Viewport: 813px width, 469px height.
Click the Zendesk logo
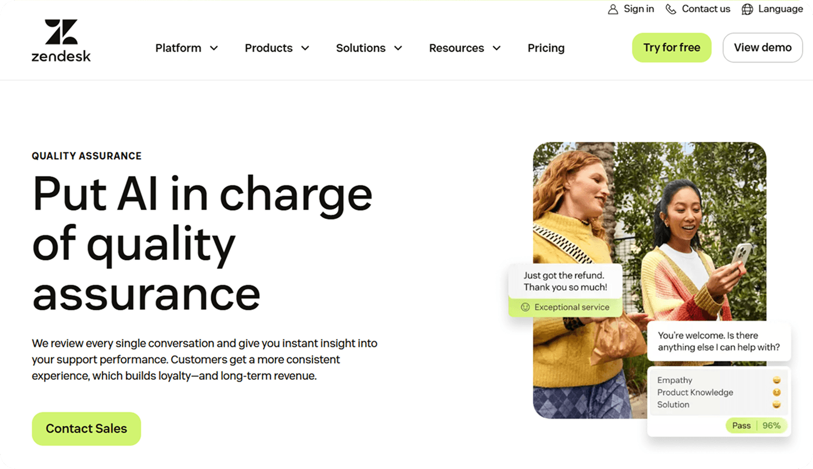coord(60,39)
